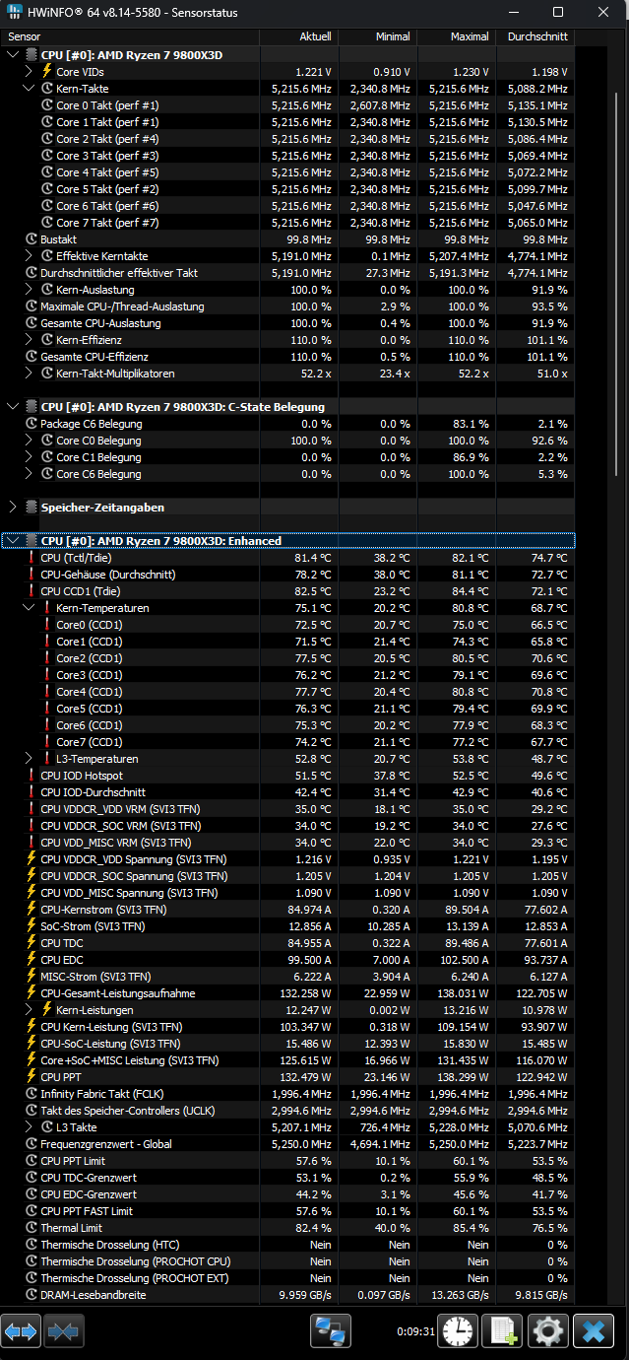Select Thermische Drosselung (HTC) row
Viewport: 629px width, 1360px height.
287,1245
